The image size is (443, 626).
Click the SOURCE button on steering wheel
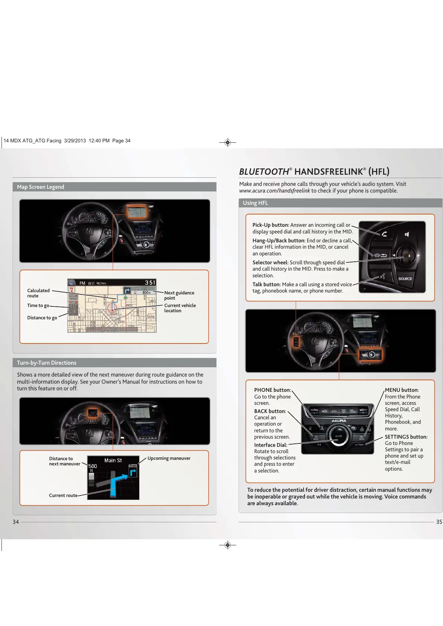(x=405, y=279)
